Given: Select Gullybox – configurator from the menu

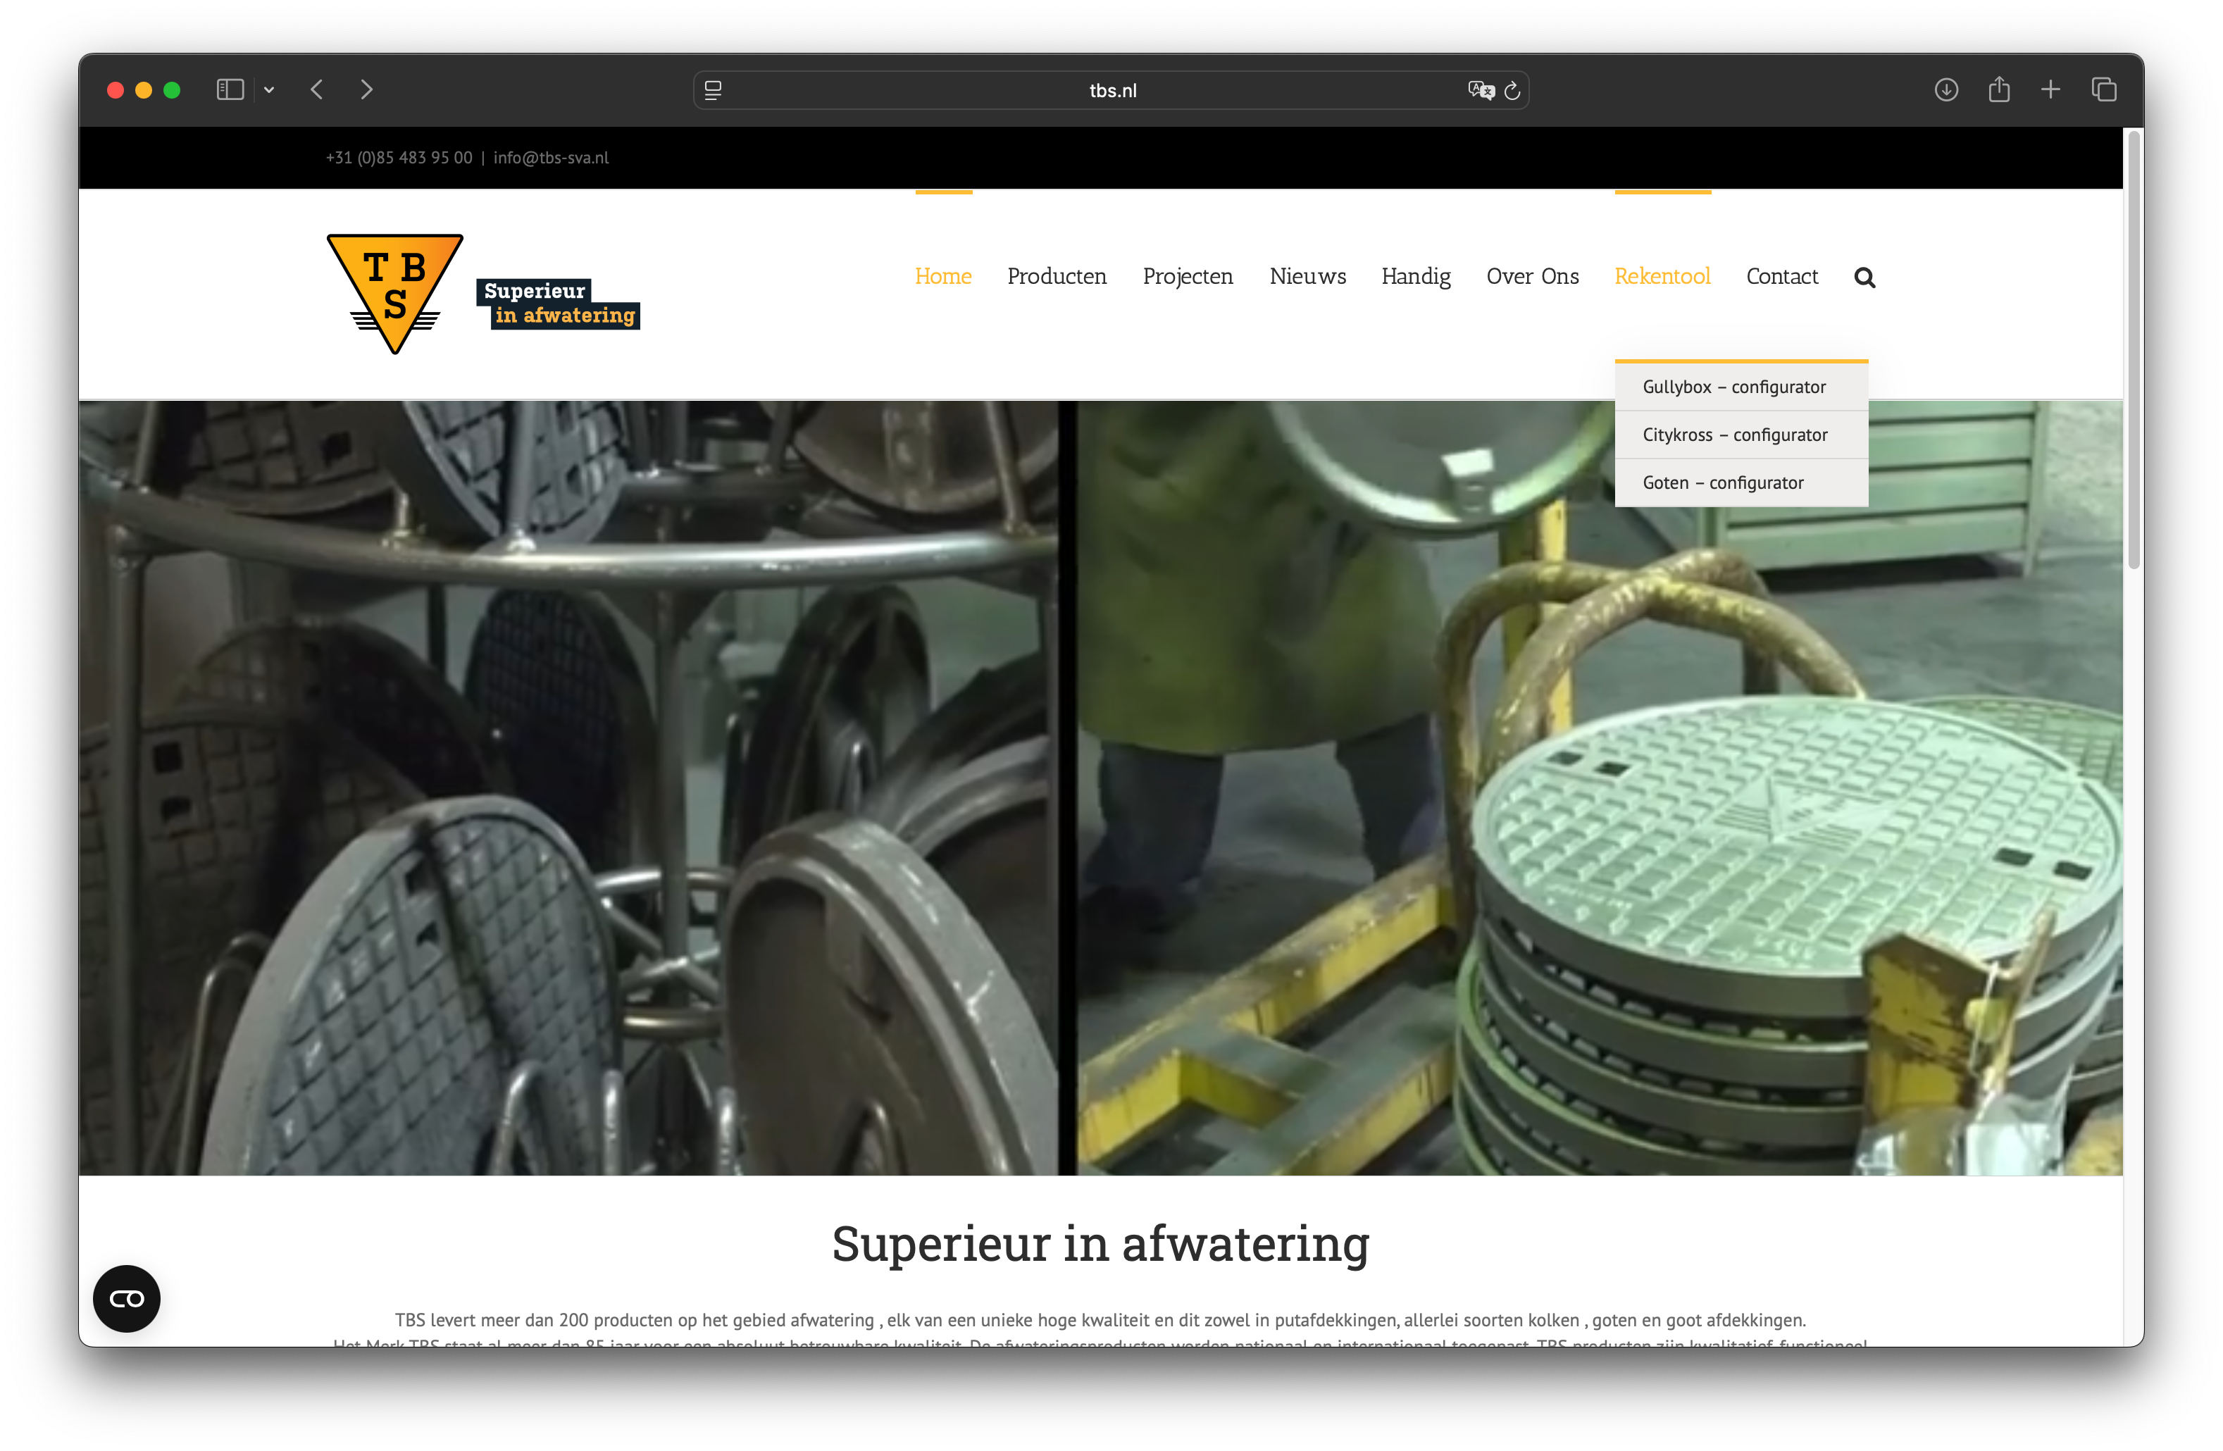Looking at the screenshot, I should (1734, 386).
